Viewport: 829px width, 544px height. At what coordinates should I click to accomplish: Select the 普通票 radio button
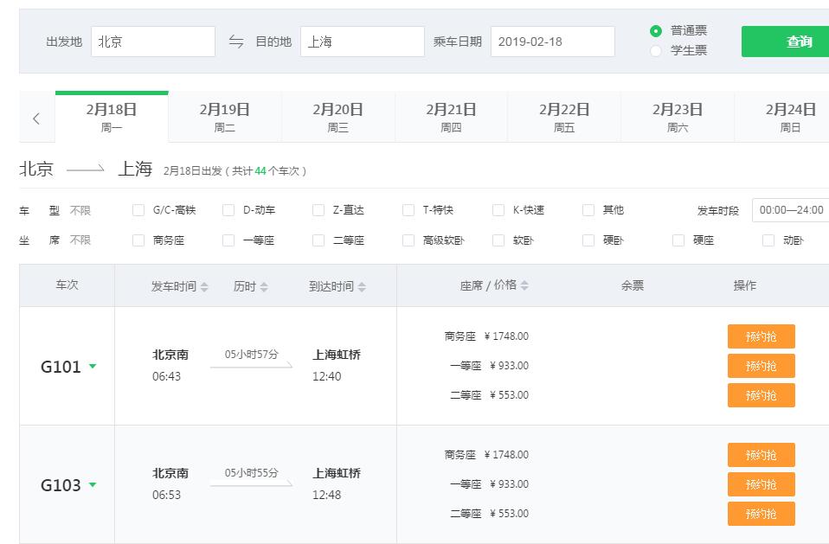(656, 31)
